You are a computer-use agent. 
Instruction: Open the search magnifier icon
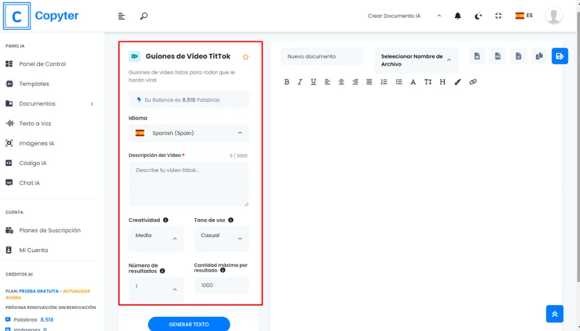pyautogui.click(x=144, y=16)
